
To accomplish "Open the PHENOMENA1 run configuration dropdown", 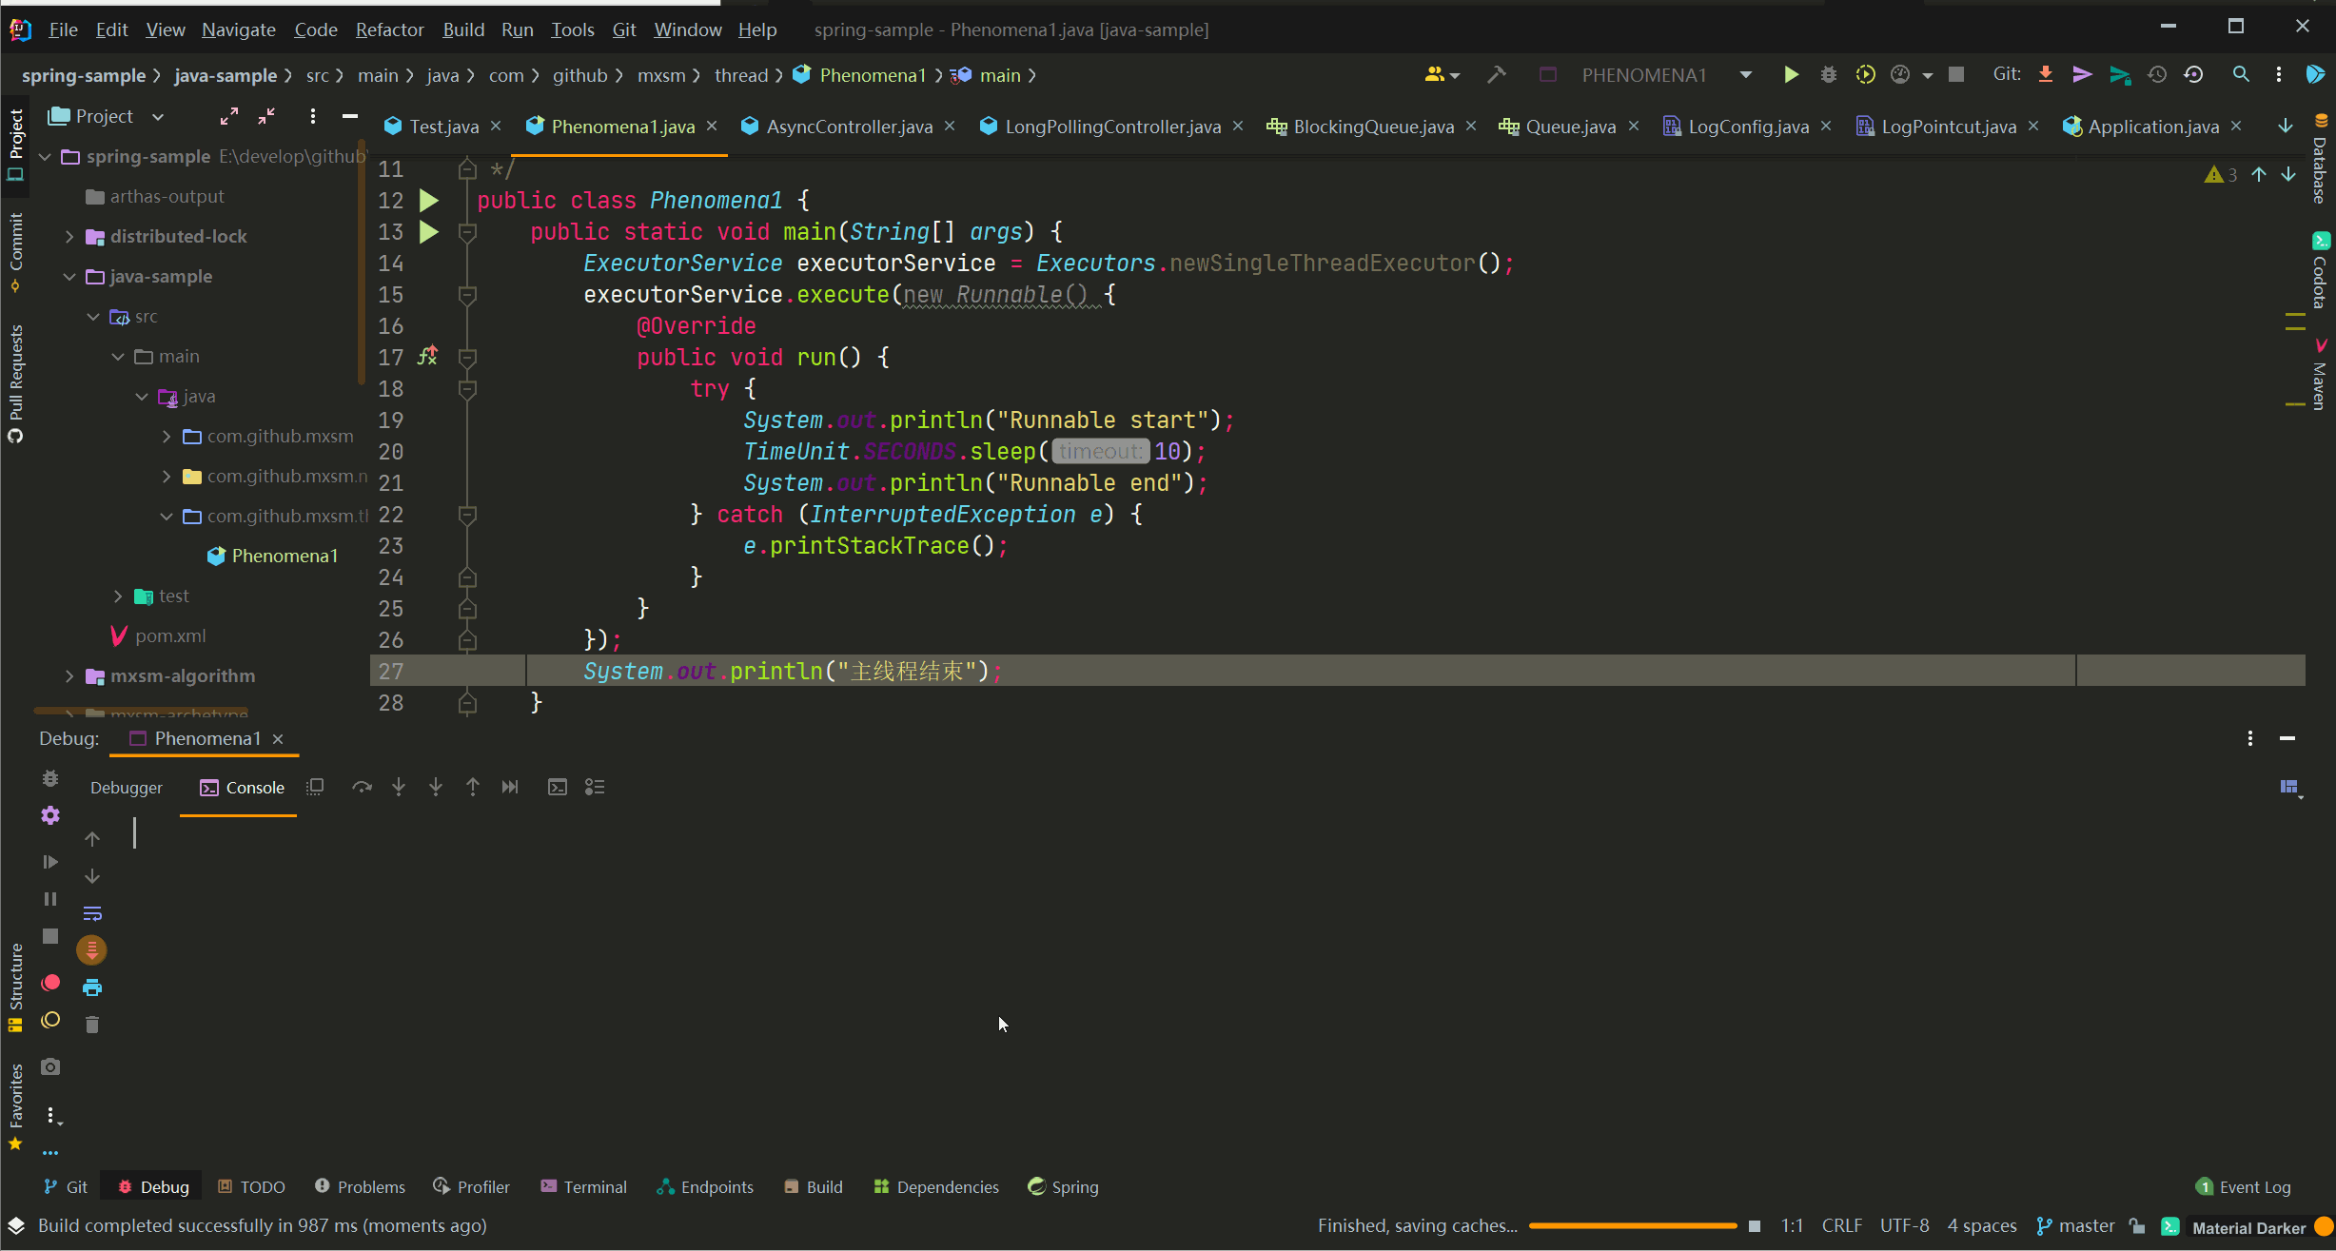I will pyautogui.click(x=1745, y=75).
